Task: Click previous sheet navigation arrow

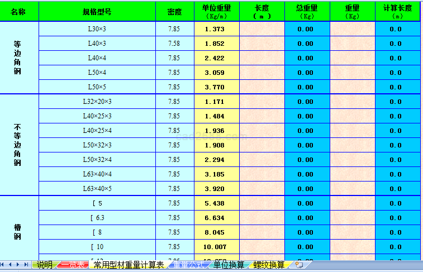Action: (x=11, y=264)
